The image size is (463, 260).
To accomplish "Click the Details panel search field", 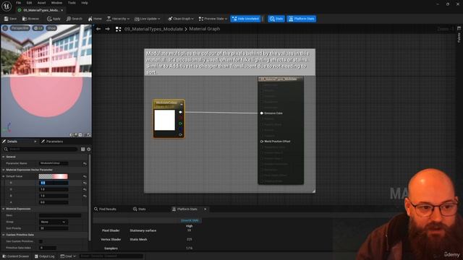I will [41, 149].
